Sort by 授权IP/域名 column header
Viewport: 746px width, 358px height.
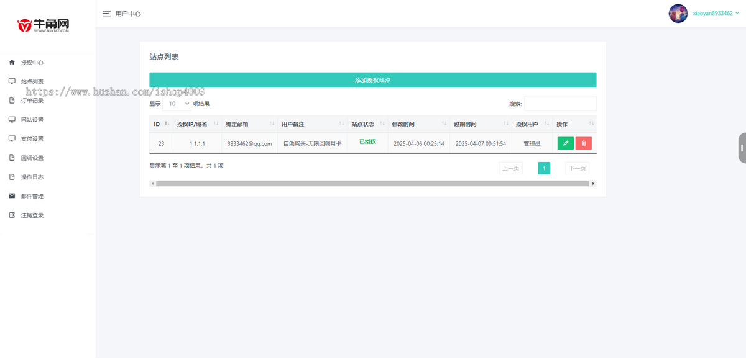196,124
